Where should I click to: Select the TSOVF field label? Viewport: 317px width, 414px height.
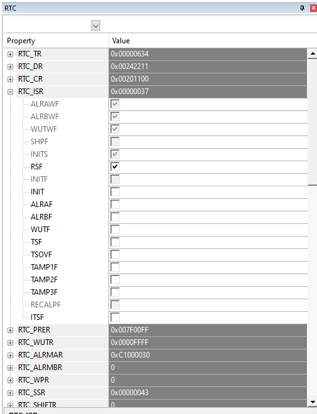[41, 255]
